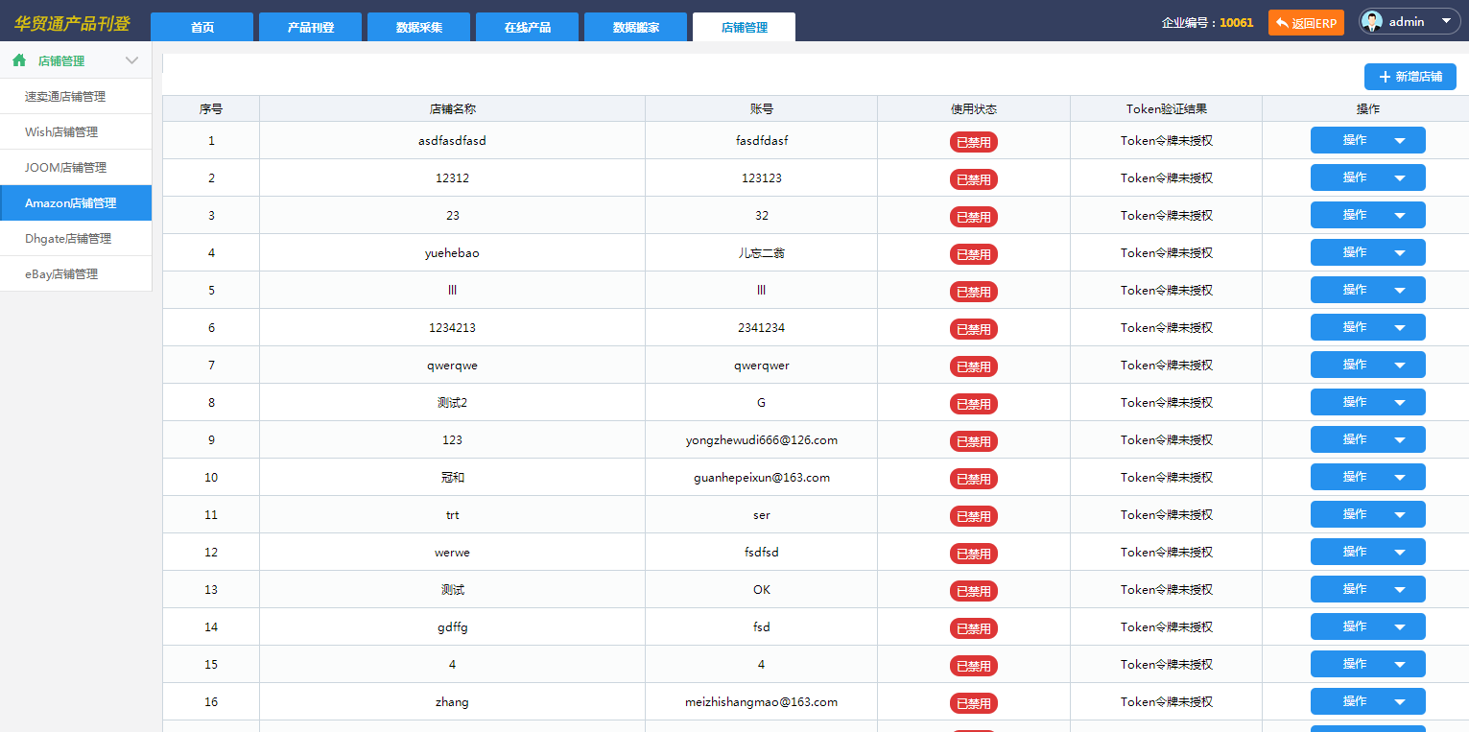Click the 已禁用 status badge for store 冠和
Image resolution: width=1469 pixels, height=732 pixels.
coord(974,479)
